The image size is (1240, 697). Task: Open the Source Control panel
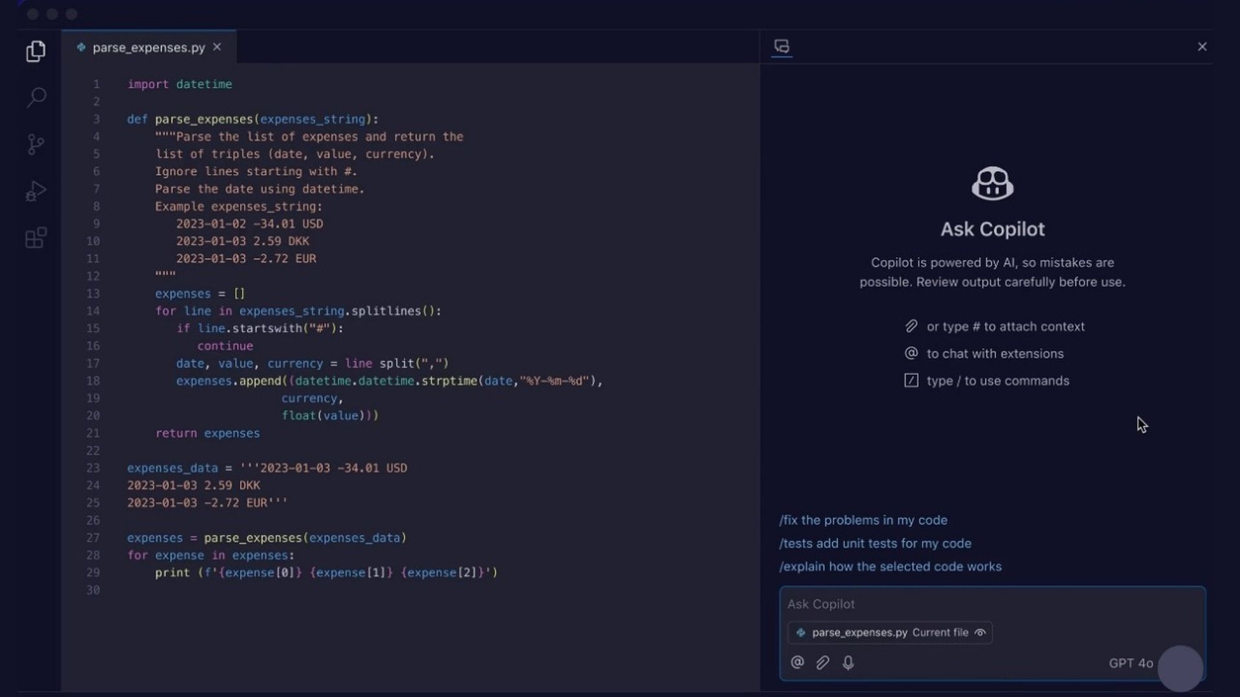(36, 144)
